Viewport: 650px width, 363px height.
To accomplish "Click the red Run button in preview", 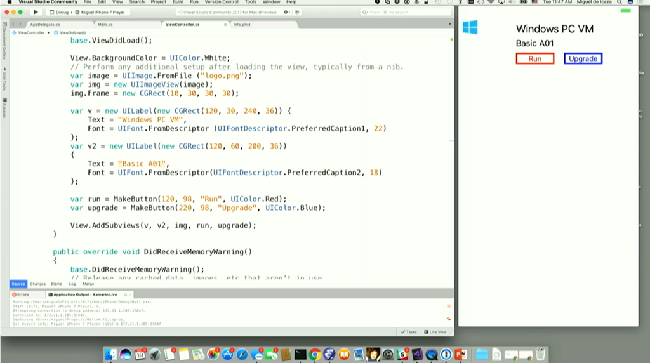I will (x=534, y=58).
